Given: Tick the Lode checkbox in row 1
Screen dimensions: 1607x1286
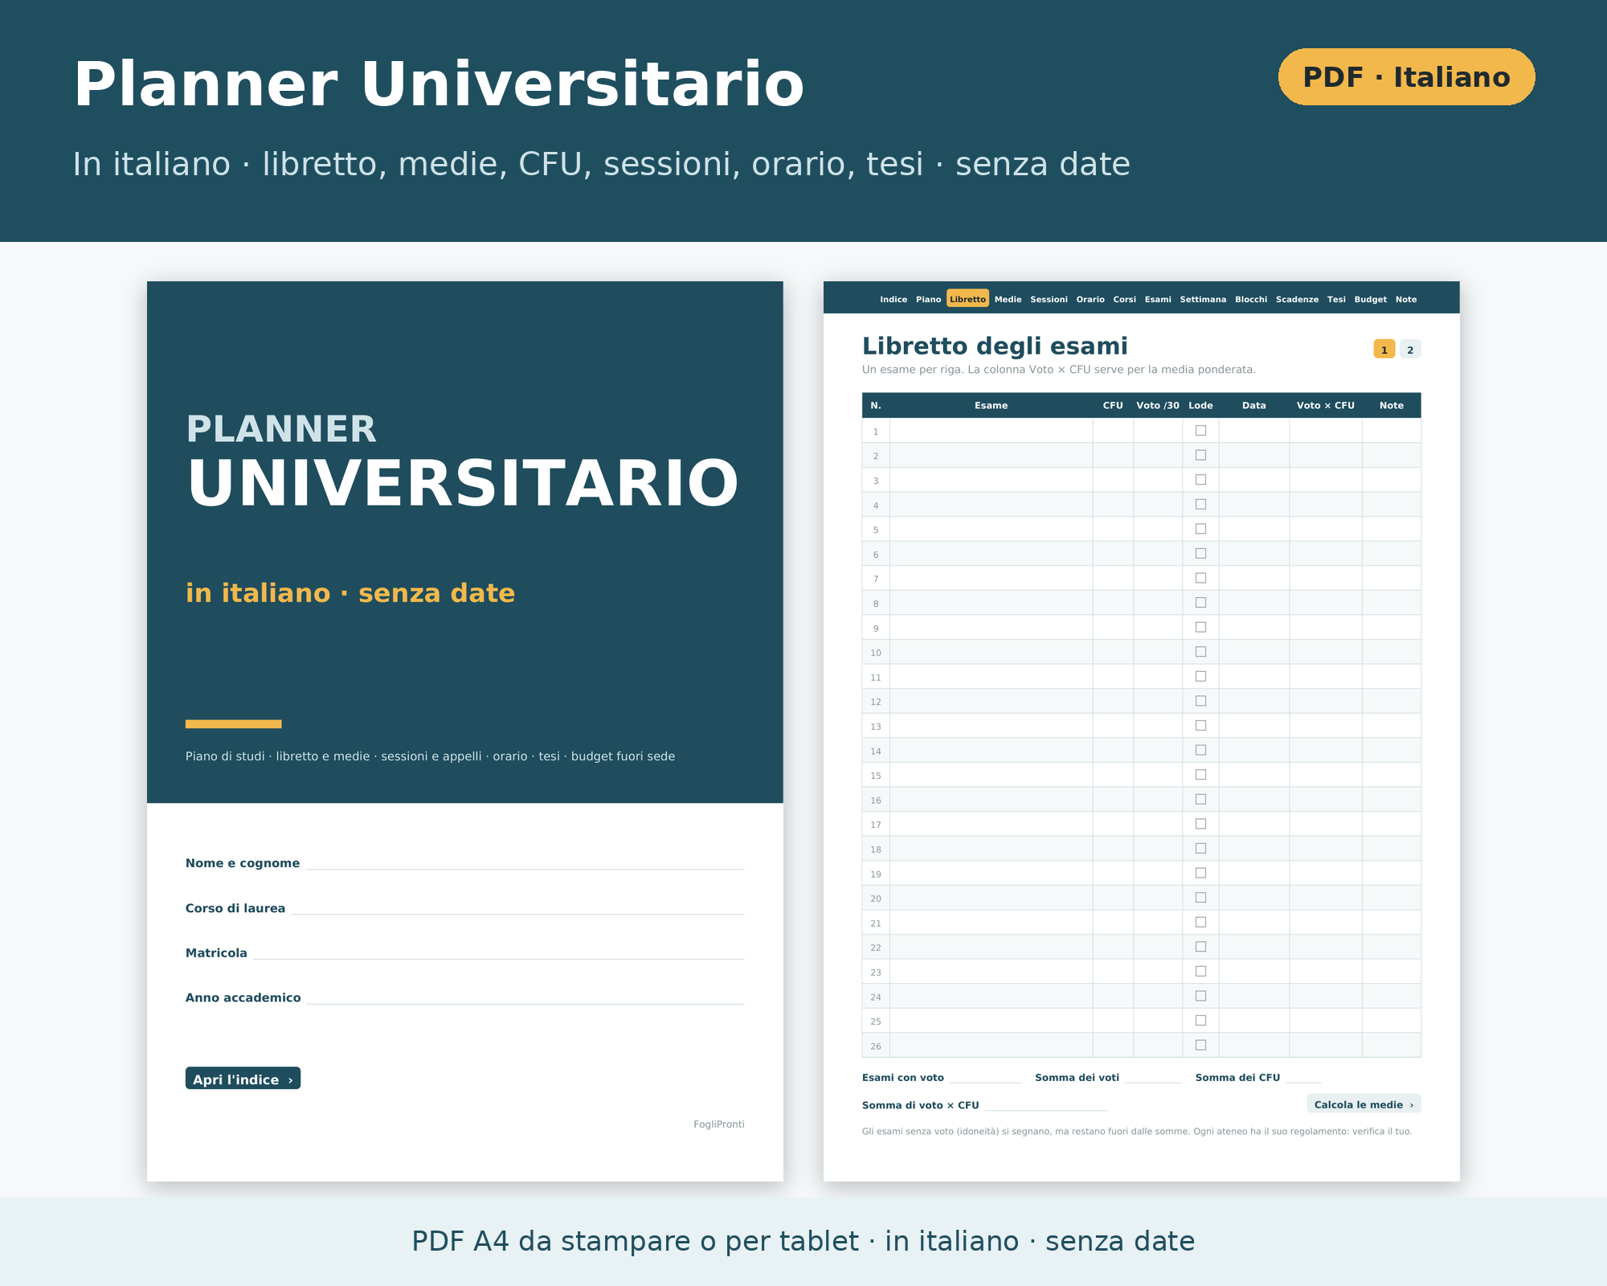Looking at the screenshot, I should [x=1200, y=431].
